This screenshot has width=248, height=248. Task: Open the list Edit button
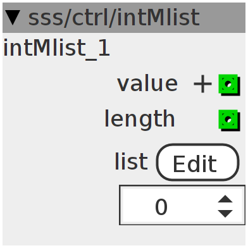click(x=198, y=163)
